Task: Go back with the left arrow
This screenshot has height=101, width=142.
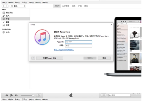Action: click(3, 6)
